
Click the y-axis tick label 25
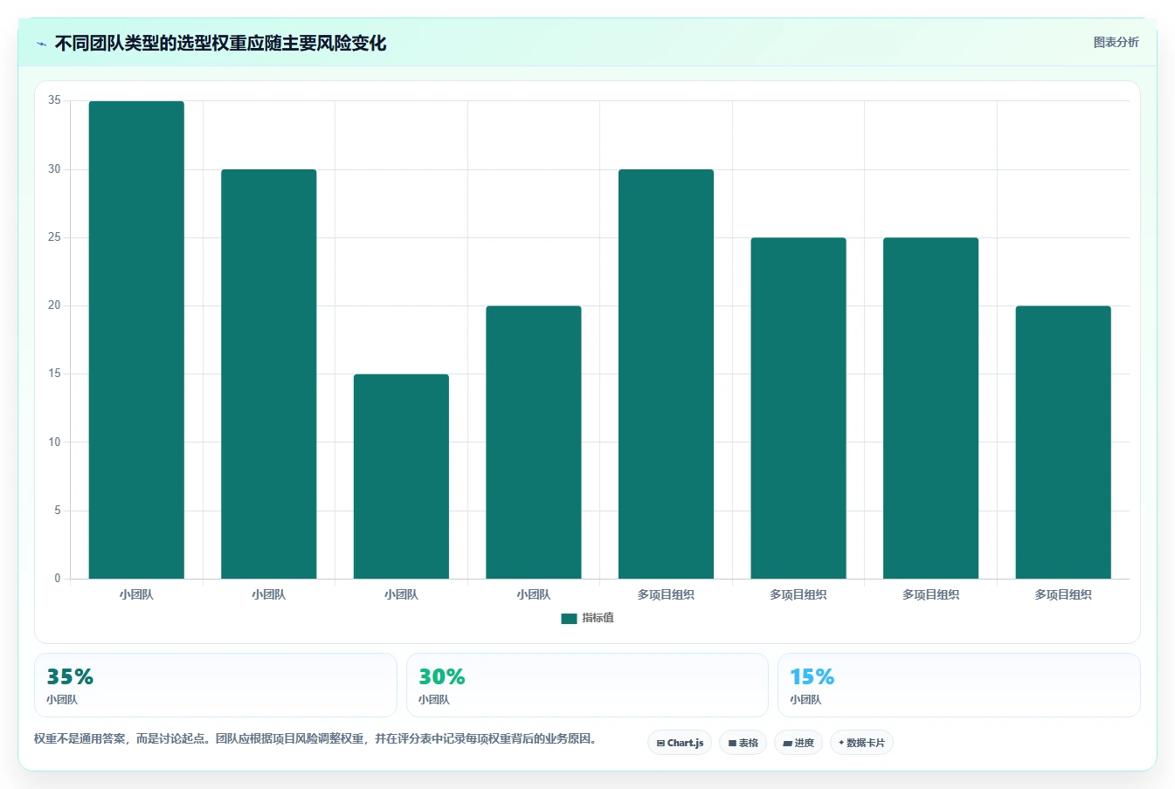pos(55,237)
